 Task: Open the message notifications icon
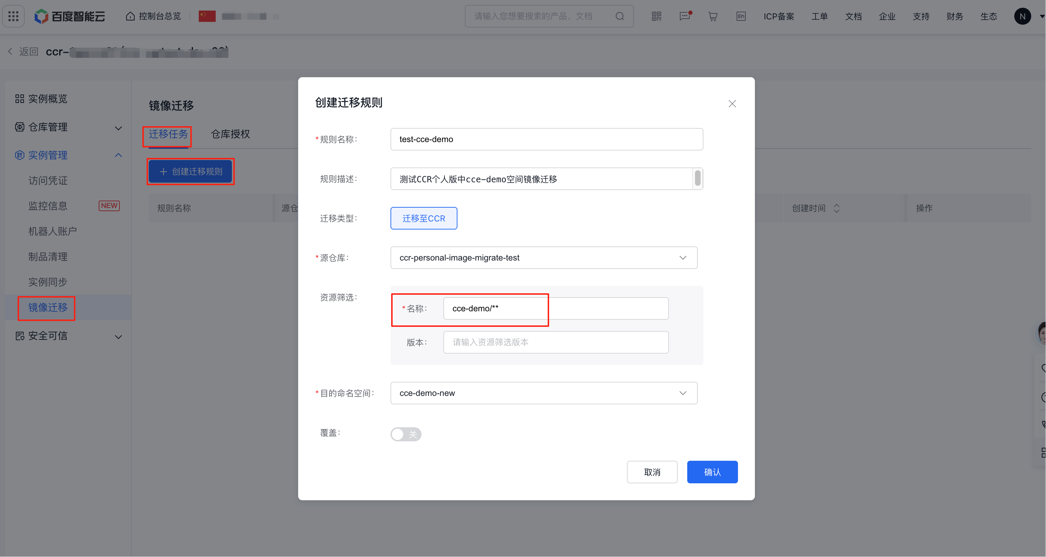(685, 16)
